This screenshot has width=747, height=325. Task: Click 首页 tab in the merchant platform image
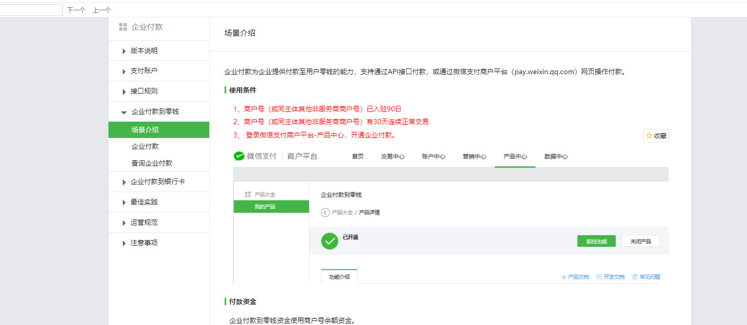point(358,156)
